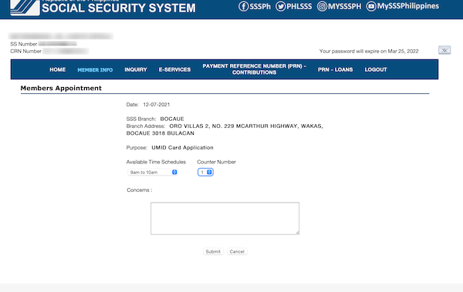Open the Counter Number dropdown
Screen dimensions: 463x292
[205, 173]
